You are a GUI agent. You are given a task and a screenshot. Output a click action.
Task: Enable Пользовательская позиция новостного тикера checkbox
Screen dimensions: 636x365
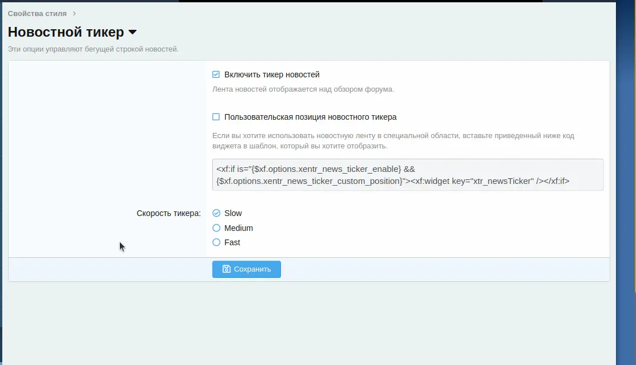(216, 117)
